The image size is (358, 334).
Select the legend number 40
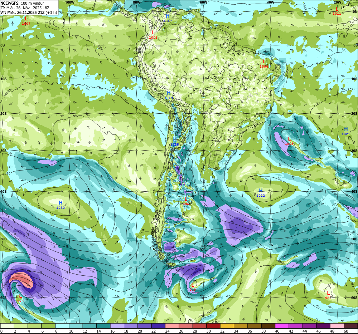click(277, 331)
